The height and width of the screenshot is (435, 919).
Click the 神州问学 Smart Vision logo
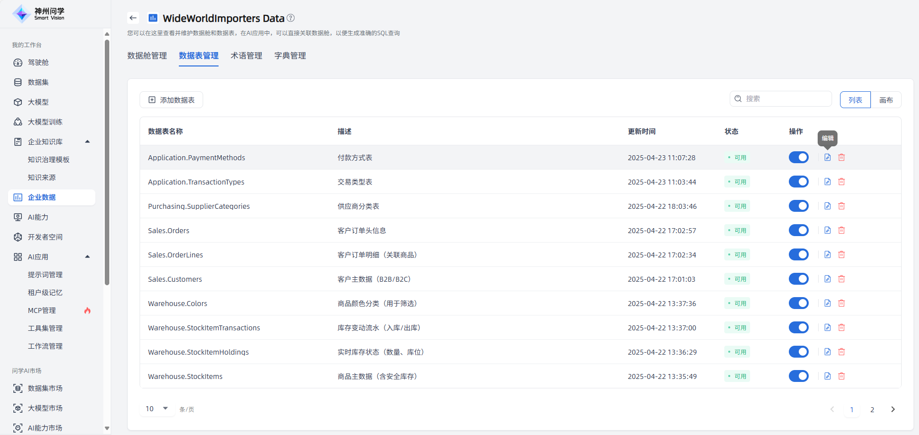[x=39, y=14]
